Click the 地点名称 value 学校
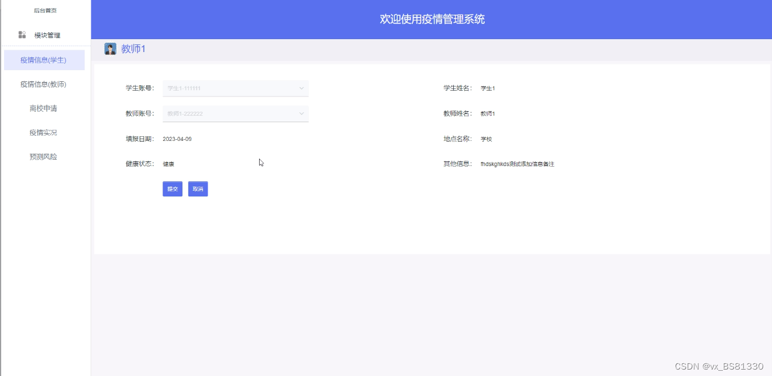The height and width of the screenshot is (376, 772). point(487,139)
